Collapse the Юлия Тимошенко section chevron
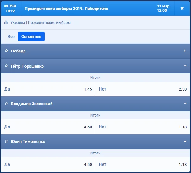 (x=185, y=141)
